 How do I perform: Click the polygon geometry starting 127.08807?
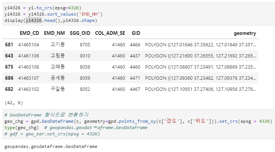pos(200,67)
